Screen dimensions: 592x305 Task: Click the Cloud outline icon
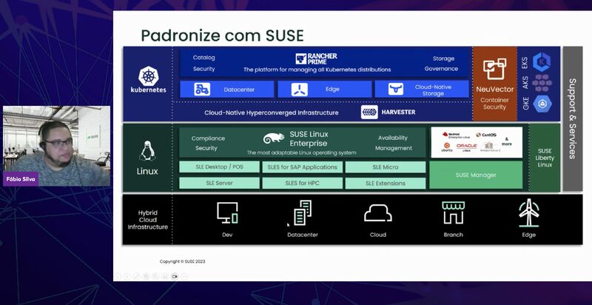378,213
